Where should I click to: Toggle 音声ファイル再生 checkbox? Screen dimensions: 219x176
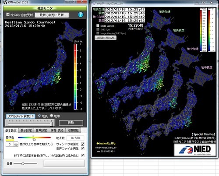pyautogui.click(x=83, y=148)
